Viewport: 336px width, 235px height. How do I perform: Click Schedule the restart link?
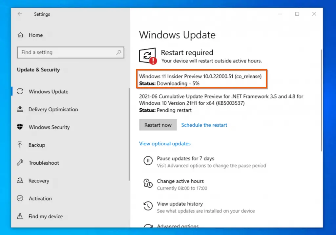tap(204, 125)
